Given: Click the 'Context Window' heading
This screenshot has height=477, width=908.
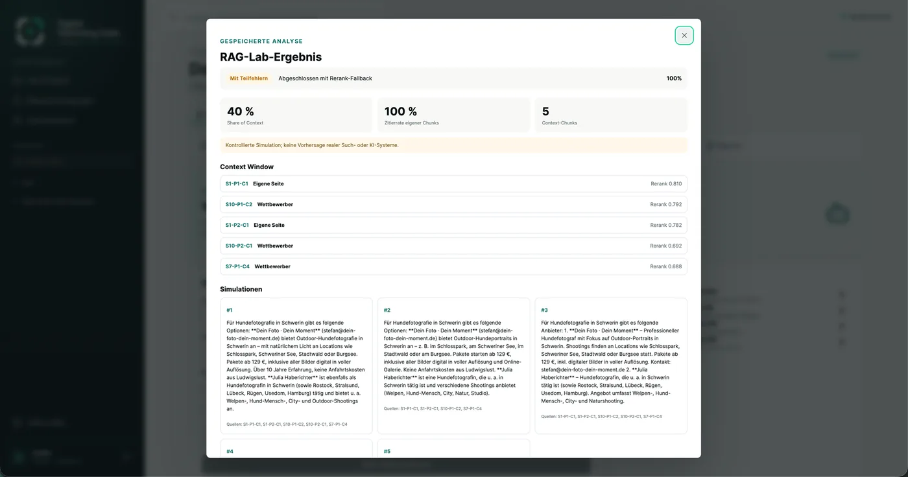Looking at the screenshot, I should [247, 167].
